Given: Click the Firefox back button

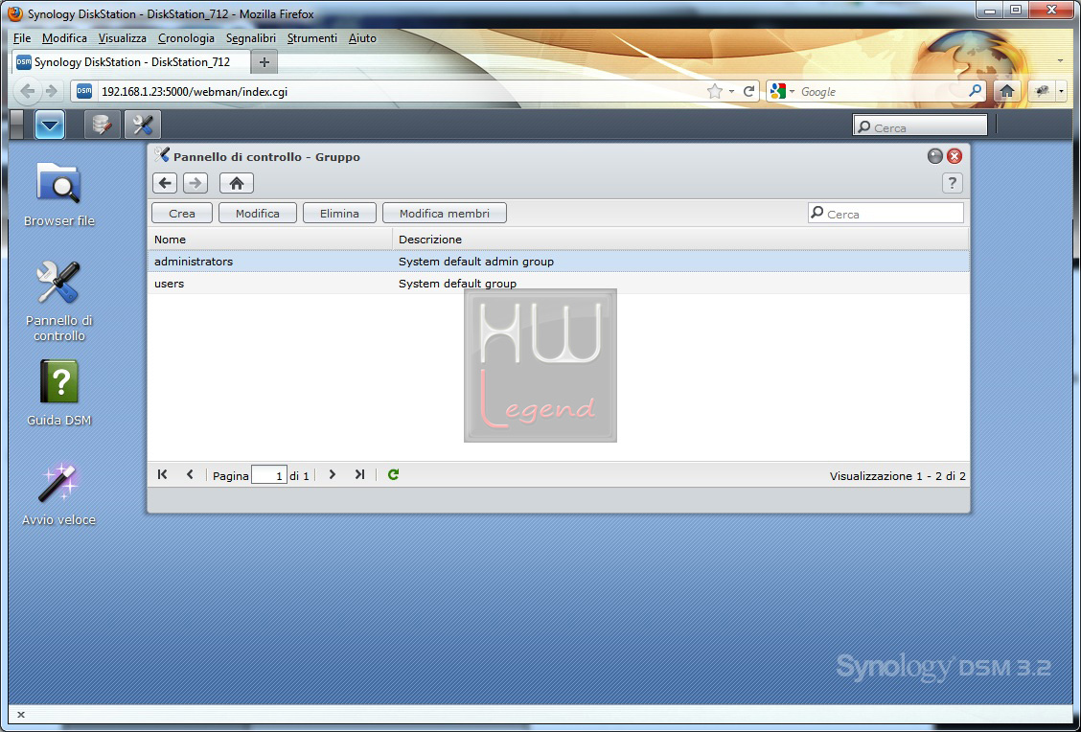Looking at the screenshot, I should 28,91.
